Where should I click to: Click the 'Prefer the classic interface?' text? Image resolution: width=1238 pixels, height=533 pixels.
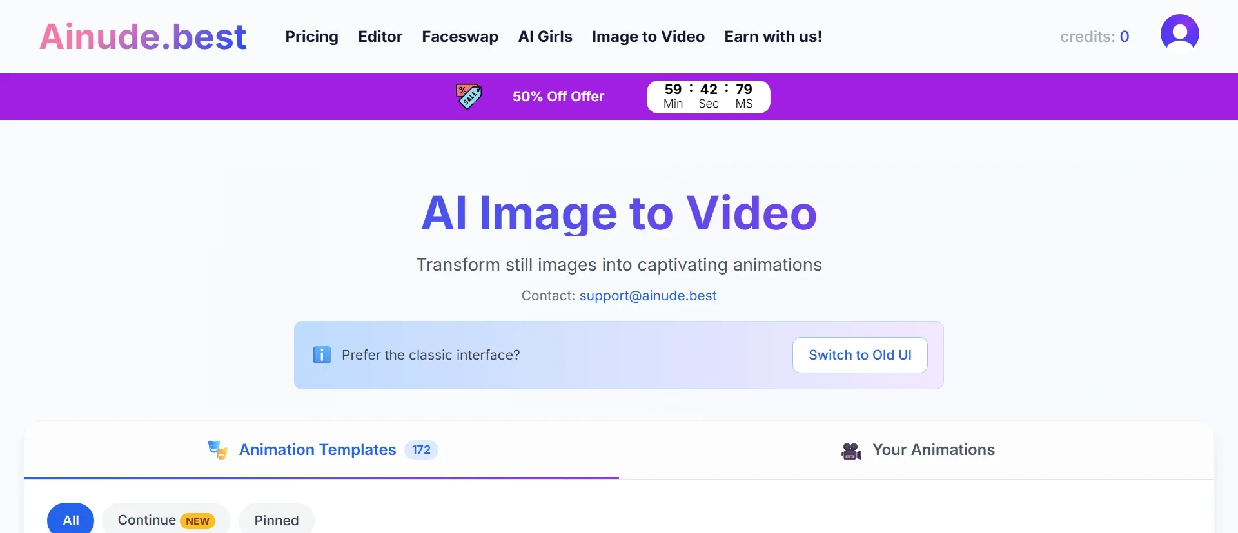(x=431, y=355)
